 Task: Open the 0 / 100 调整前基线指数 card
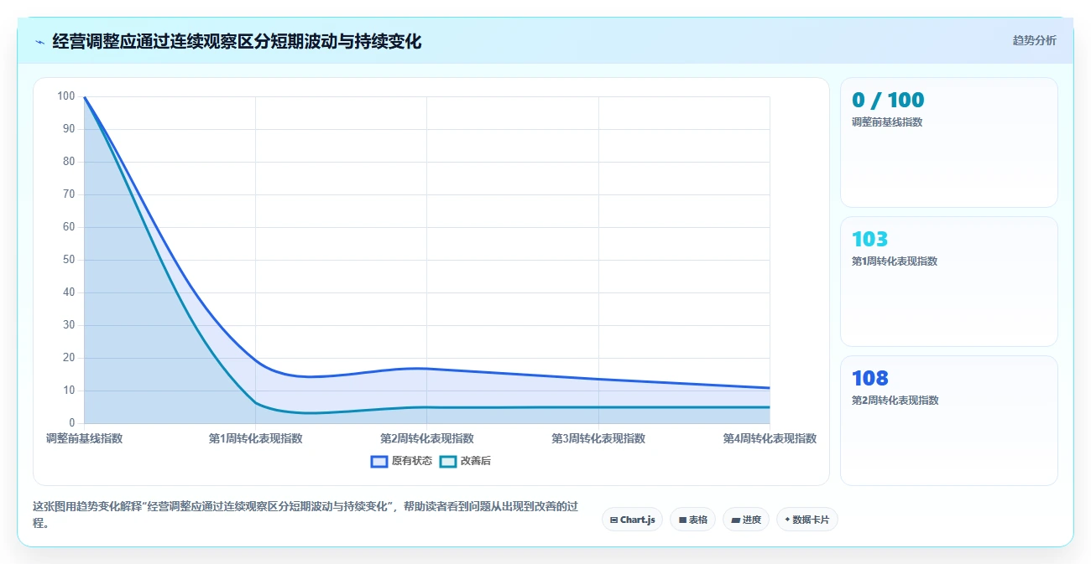point(949,142)
